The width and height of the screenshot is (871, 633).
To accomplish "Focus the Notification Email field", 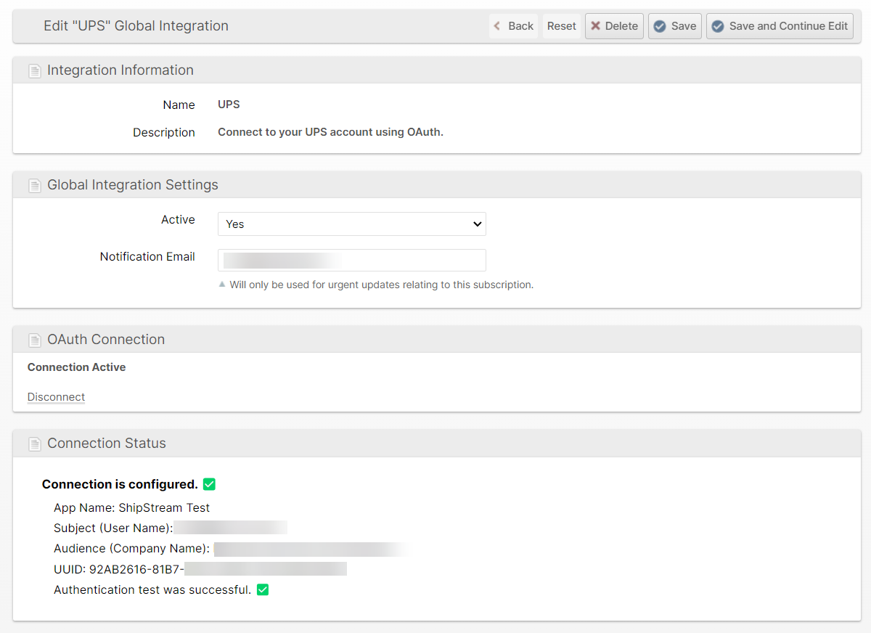I will tap(351, 261).
